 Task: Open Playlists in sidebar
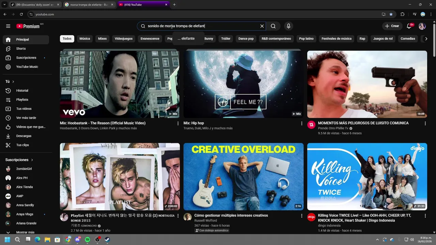tap(26, 100)
